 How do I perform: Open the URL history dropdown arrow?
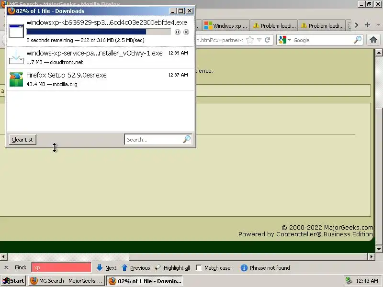(259, 40)
